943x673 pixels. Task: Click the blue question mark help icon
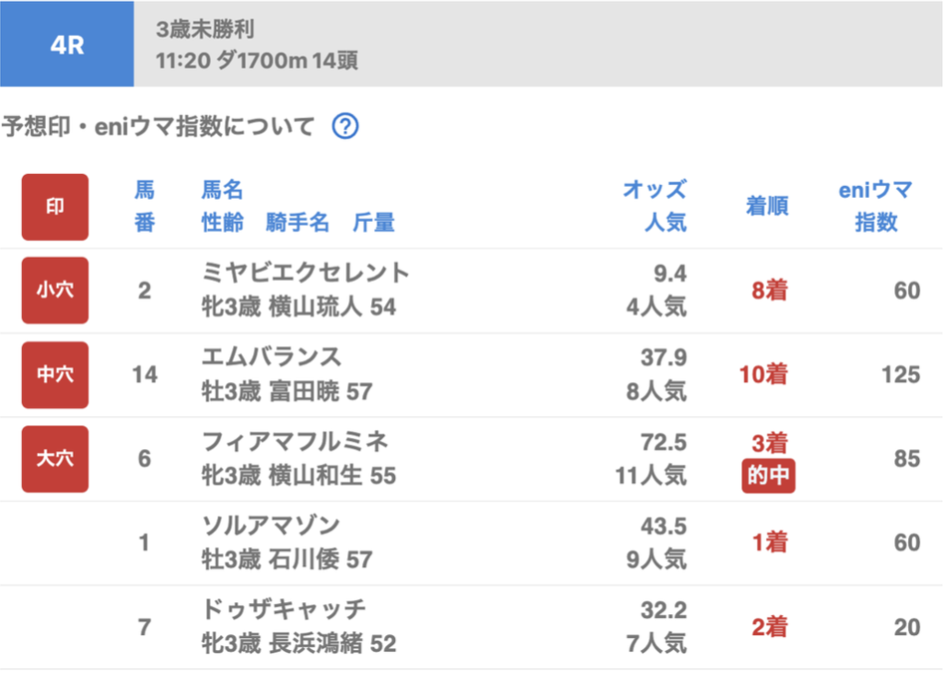(344, 126)
